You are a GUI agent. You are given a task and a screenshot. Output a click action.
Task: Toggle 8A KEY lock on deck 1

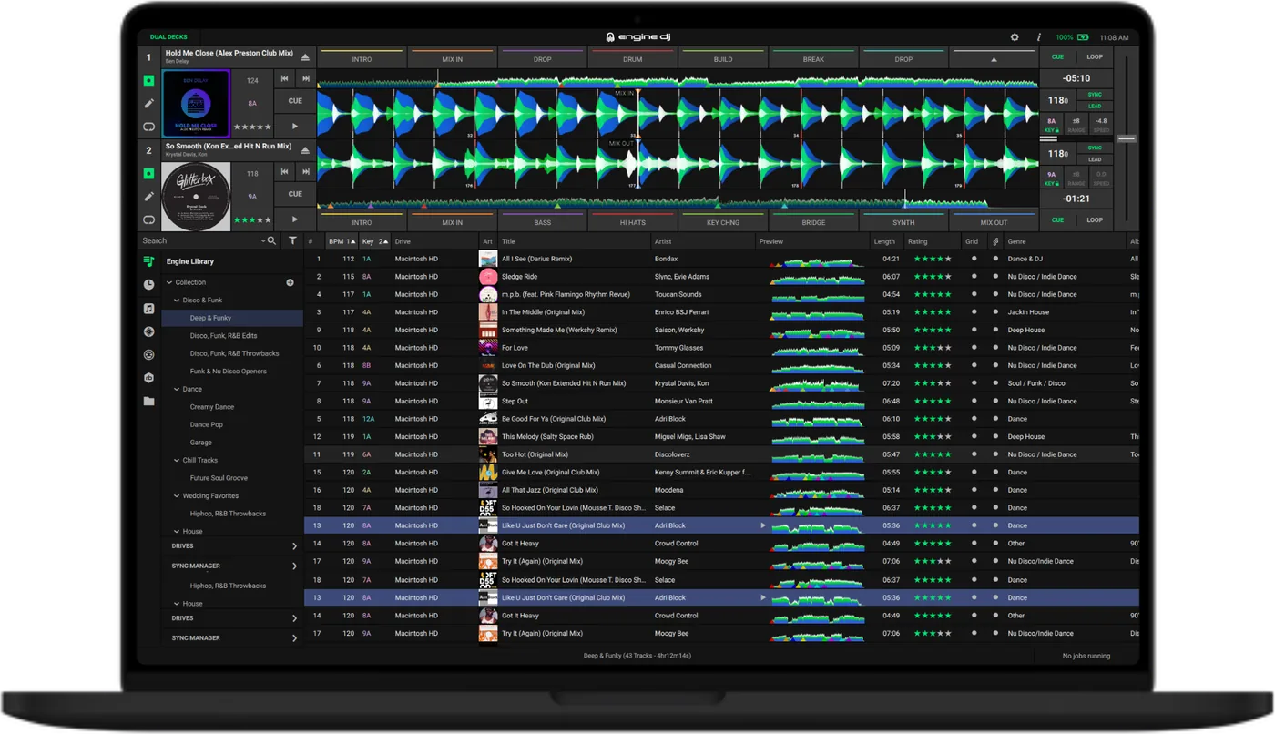1051,125
